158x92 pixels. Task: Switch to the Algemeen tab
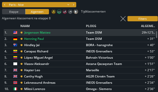tap(37, 12)
